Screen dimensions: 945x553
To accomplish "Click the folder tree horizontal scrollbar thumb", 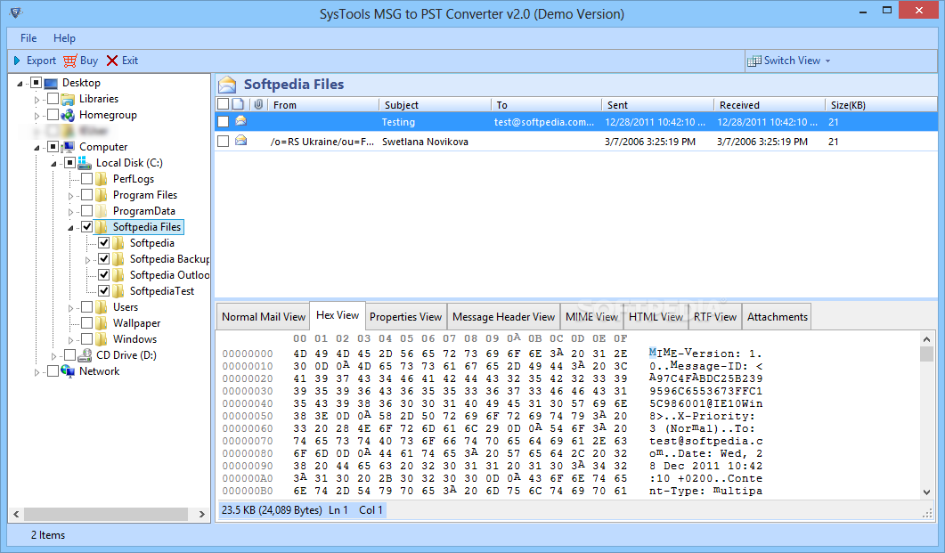I will tap(105, 514).
